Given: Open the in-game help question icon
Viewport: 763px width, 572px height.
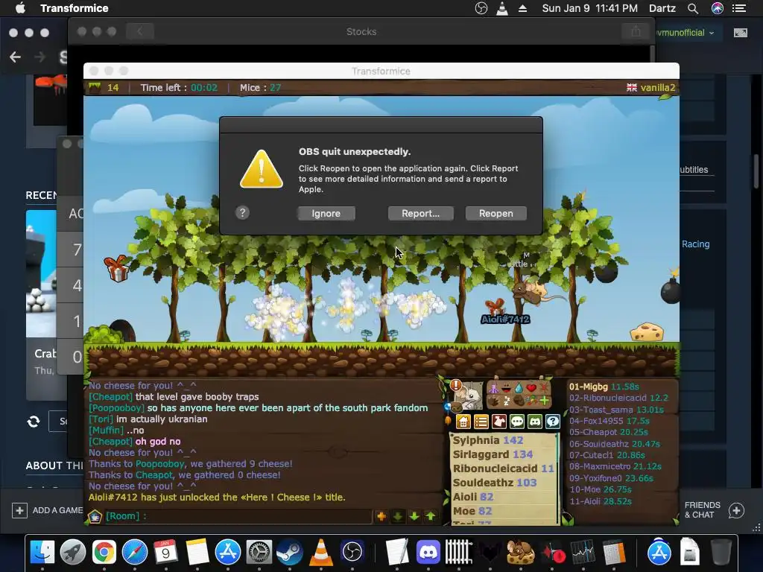Looking at the screenshot, I should (553, 422).
